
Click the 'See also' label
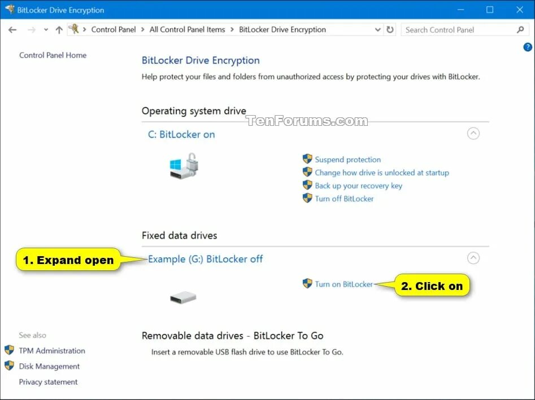tap(32, 335)
